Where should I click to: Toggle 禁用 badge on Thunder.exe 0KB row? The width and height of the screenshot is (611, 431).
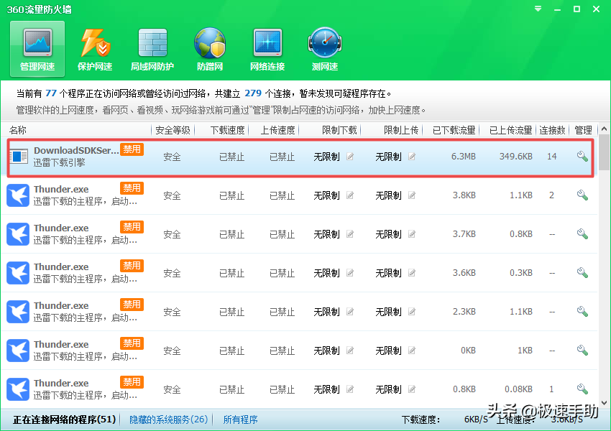(132, 343)
